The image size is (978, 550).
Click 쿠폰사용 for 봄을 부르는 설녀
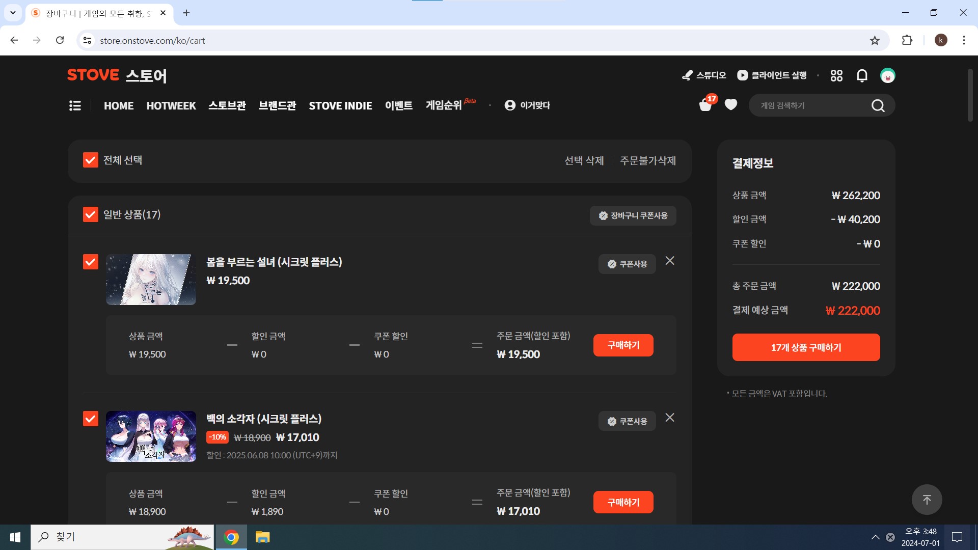(627, 264)
